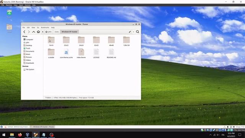Image resolution: width=245 pixels, height=138 pixels.
Task: Open the View menu in Thunar
Action: coord(33,28)
